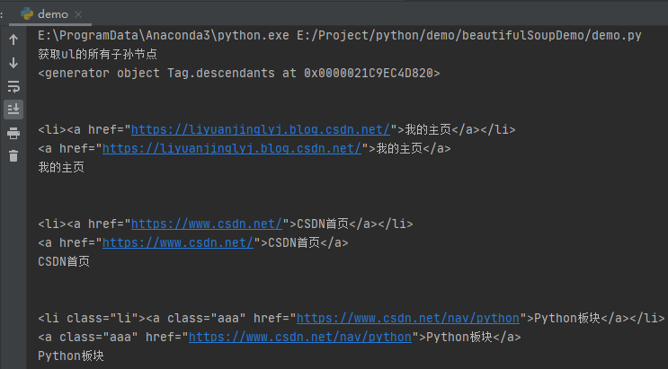Clear console output with trash icon
The image size is (668, 369).
point(13,156)
